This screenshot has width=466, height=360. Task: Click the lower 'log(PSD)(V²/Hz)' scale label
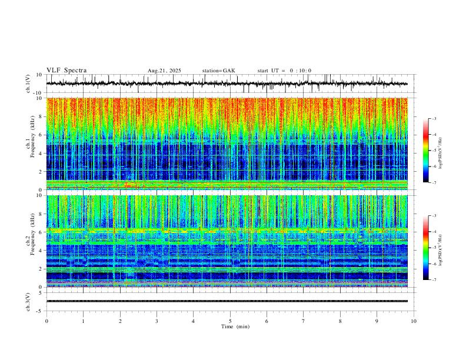441,250
